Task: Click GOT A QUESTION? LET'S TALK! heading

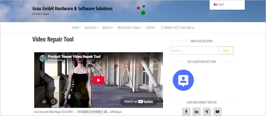Action: [202, 62]
